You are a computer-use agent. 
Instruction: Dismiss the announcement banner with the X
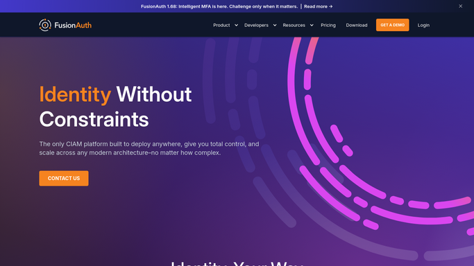[x=460, y=6]
